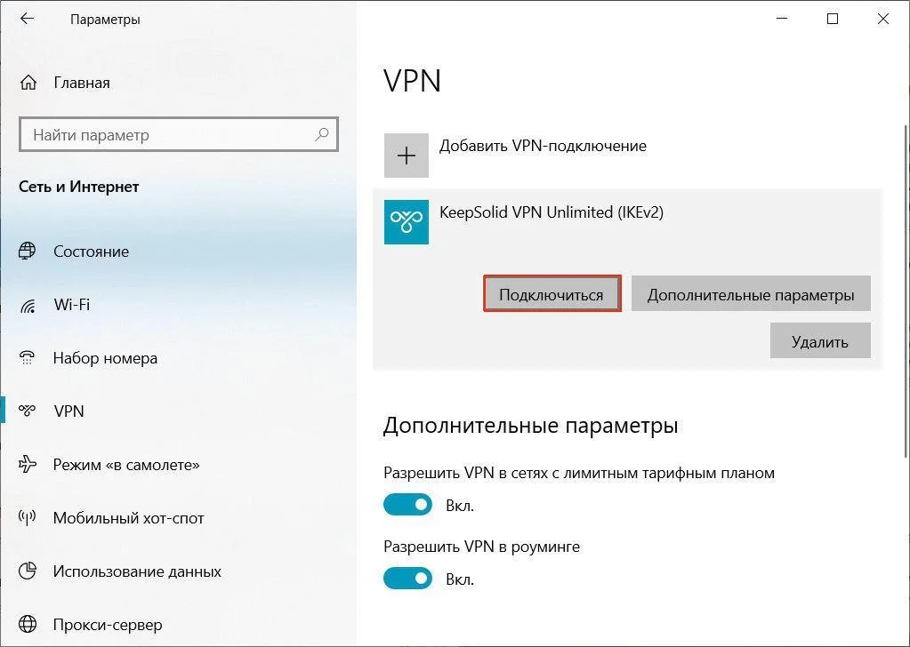910x647 pixels.
Task: Click the Найти параметр search field
Action: click(x=169, y=135)
